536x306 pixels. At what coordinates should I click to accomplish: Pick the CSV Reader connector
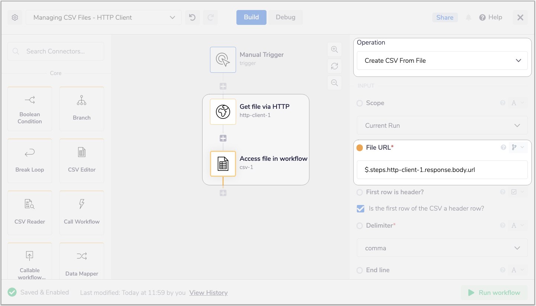point(30,213)
